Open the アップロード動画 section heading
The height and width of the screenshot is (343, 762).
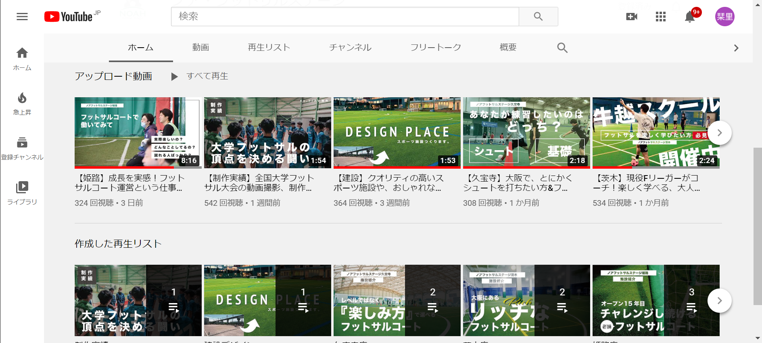113,76
